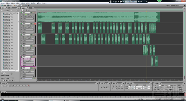
Task: Click the transport Play button
Action: [x=5, y=86]
